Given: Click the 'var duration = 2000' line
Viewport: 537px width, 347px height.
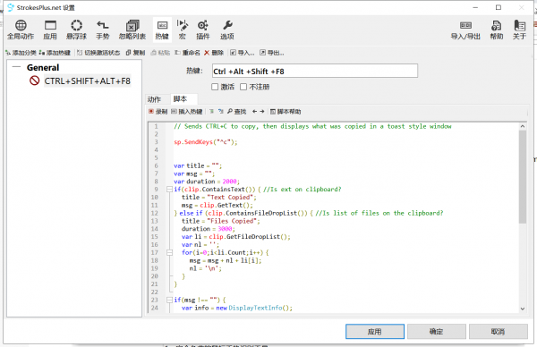Looking at the screenshot, I should [x=207, y=182].
